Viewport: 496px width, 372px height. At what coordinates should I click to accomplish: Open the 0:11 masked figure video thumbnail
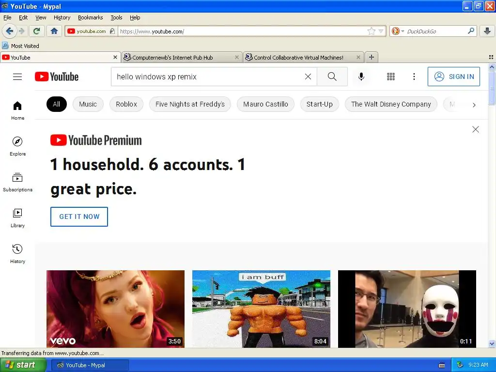pos(407,309)
